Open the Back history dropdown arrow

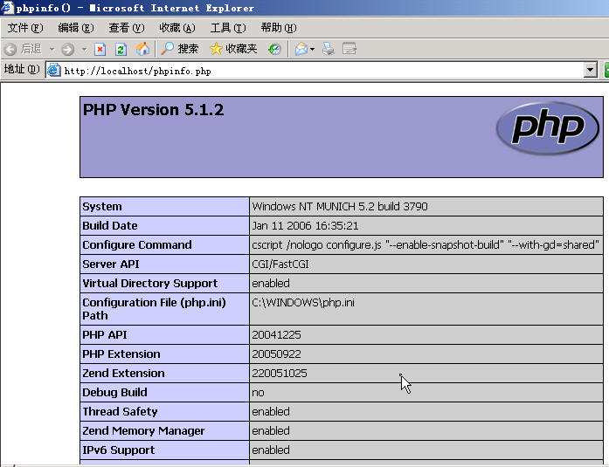coord(52,49)
